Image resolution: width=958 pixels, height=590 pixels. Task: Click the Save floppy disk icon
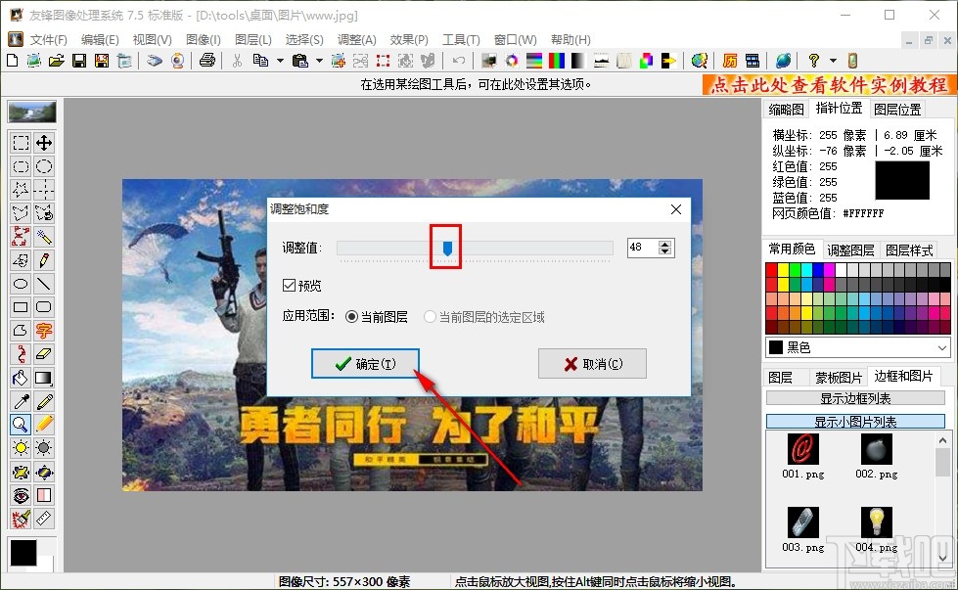(x=79, y=61)
